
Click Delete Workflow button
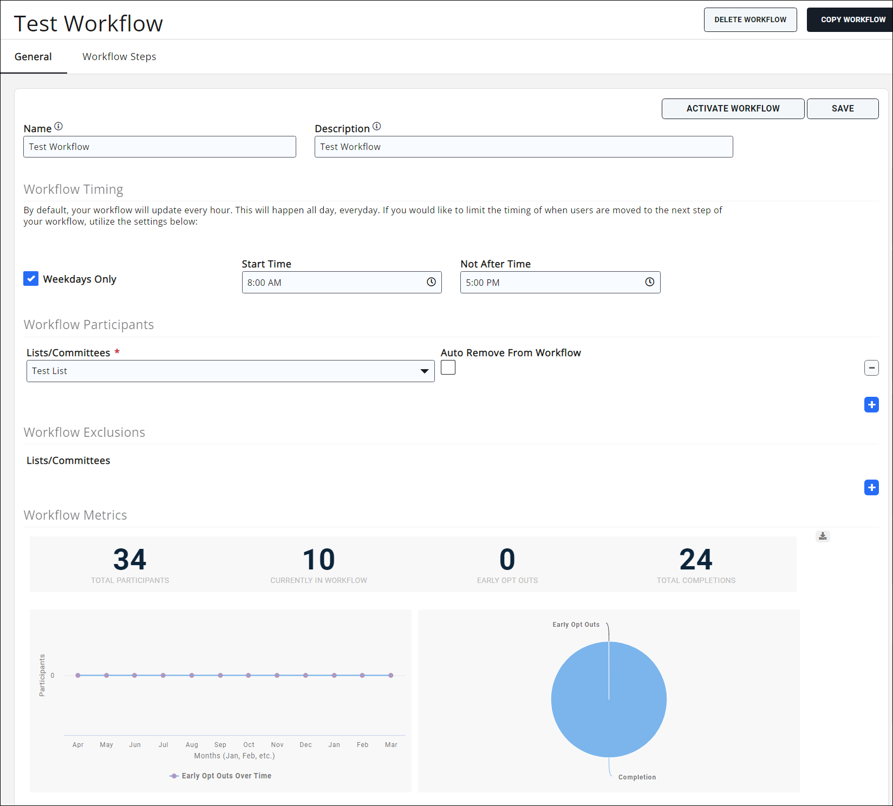tap(749, 20)
